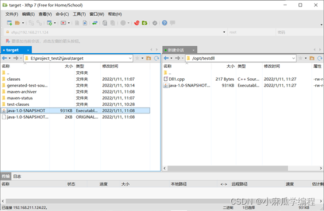Go back in the local pane

point(5,58)
